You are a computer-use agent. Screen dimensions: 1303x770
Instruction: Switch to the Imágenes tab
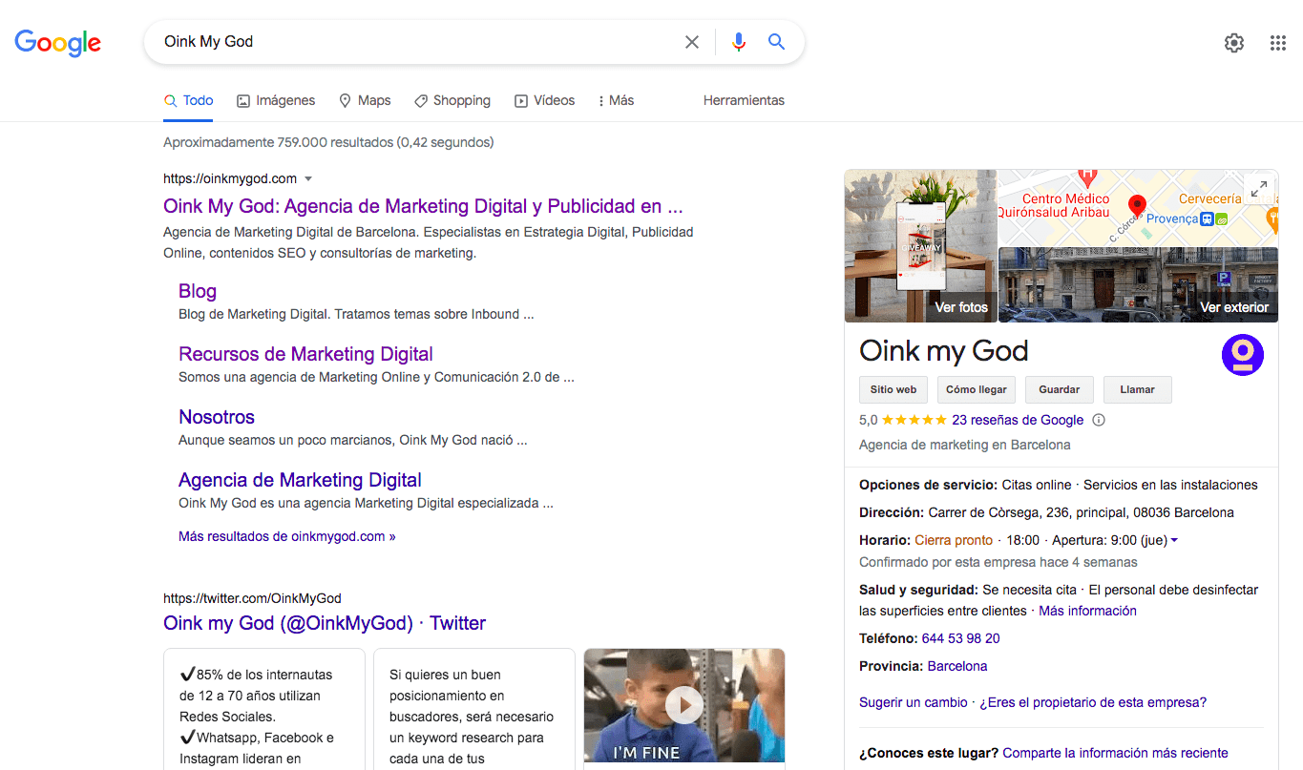[276, 100]
